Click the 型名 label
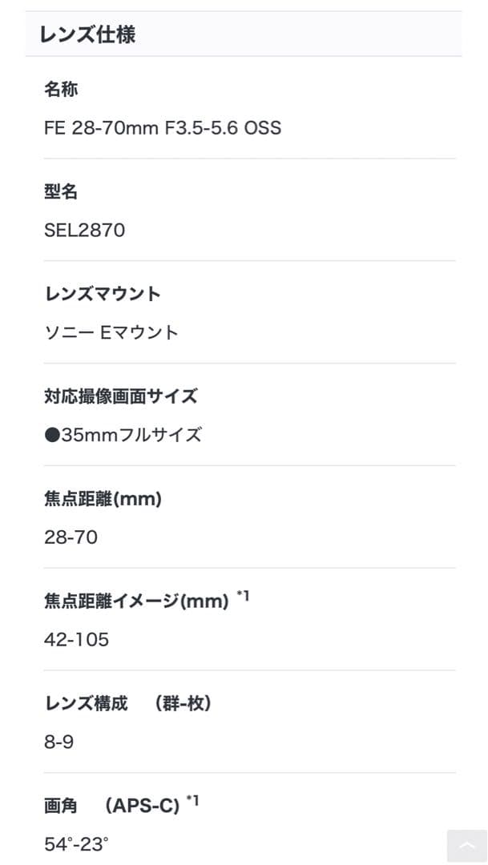This screenshot has height=865, width=488. coord(61,192)
